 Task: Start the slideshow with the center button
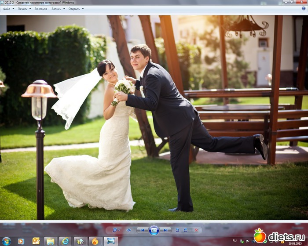[x=154, y=230]
